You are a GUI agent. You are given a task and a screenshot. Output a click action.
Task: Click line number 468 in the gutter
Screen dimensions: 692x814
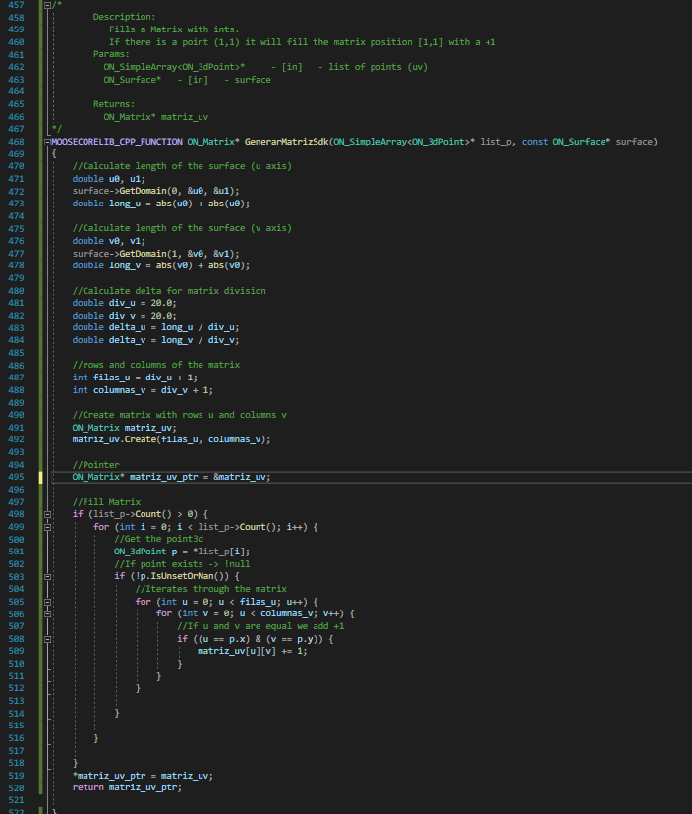tap(16, 142)
